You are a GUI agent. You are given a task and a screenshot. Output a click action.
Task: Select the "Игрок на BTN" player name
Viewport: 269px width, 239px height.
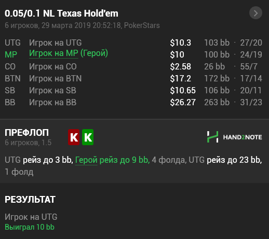coord(55,78)
